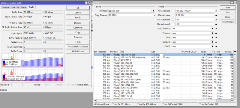The image size is (240, 108).
Task: Select the row with Src. 193.192.58.102
Action: pos(163,93)
